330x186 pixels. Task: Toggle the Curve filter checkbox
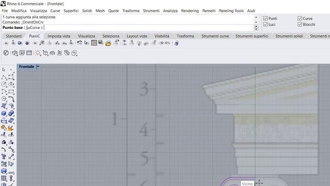click(300, 19)
